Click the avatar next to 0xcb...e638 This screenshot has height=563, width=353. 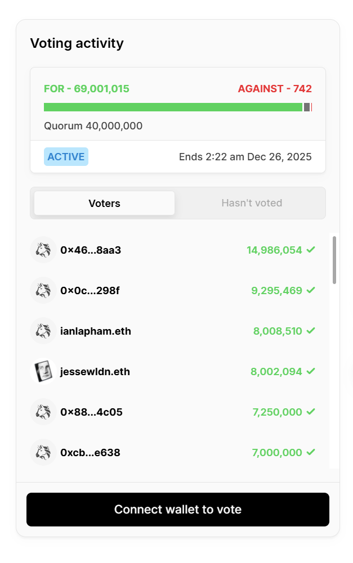[x=43, y=453]
